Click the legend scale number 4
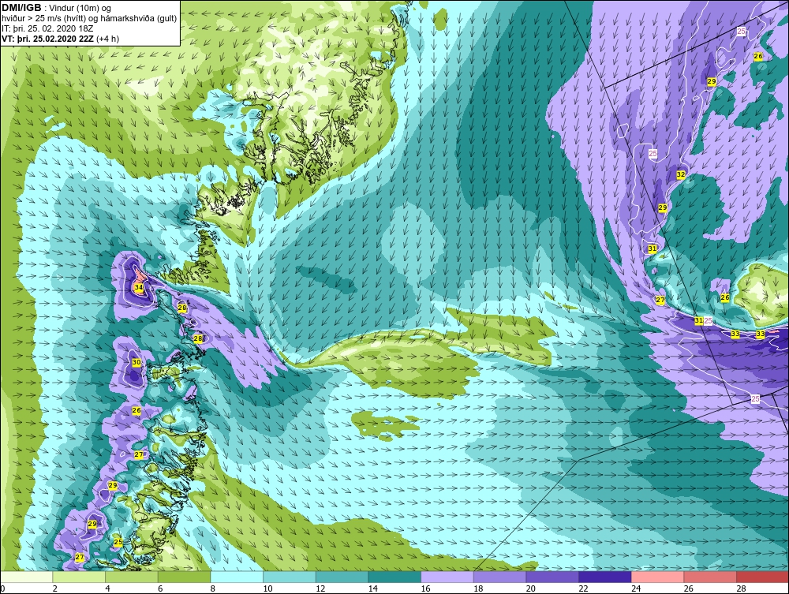 [107, 588]
